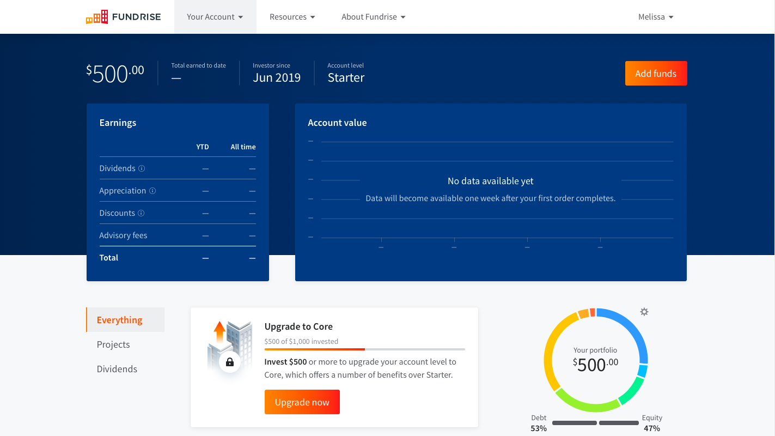This screenshot has width=775, height=436.
Task: Click the Jun 2019 investor since value
Action: tap(277, 78)
